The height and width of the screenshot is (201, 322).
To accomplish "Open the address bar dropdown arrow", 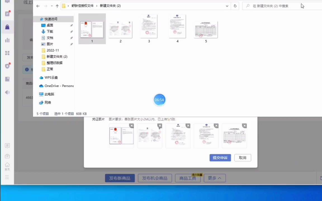I will (x=227, y=6).
